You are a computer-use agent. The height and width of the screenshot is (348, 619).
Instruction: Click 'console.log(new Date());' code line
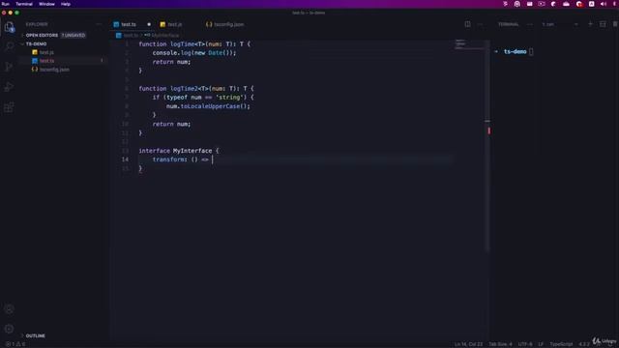point(194,53)
